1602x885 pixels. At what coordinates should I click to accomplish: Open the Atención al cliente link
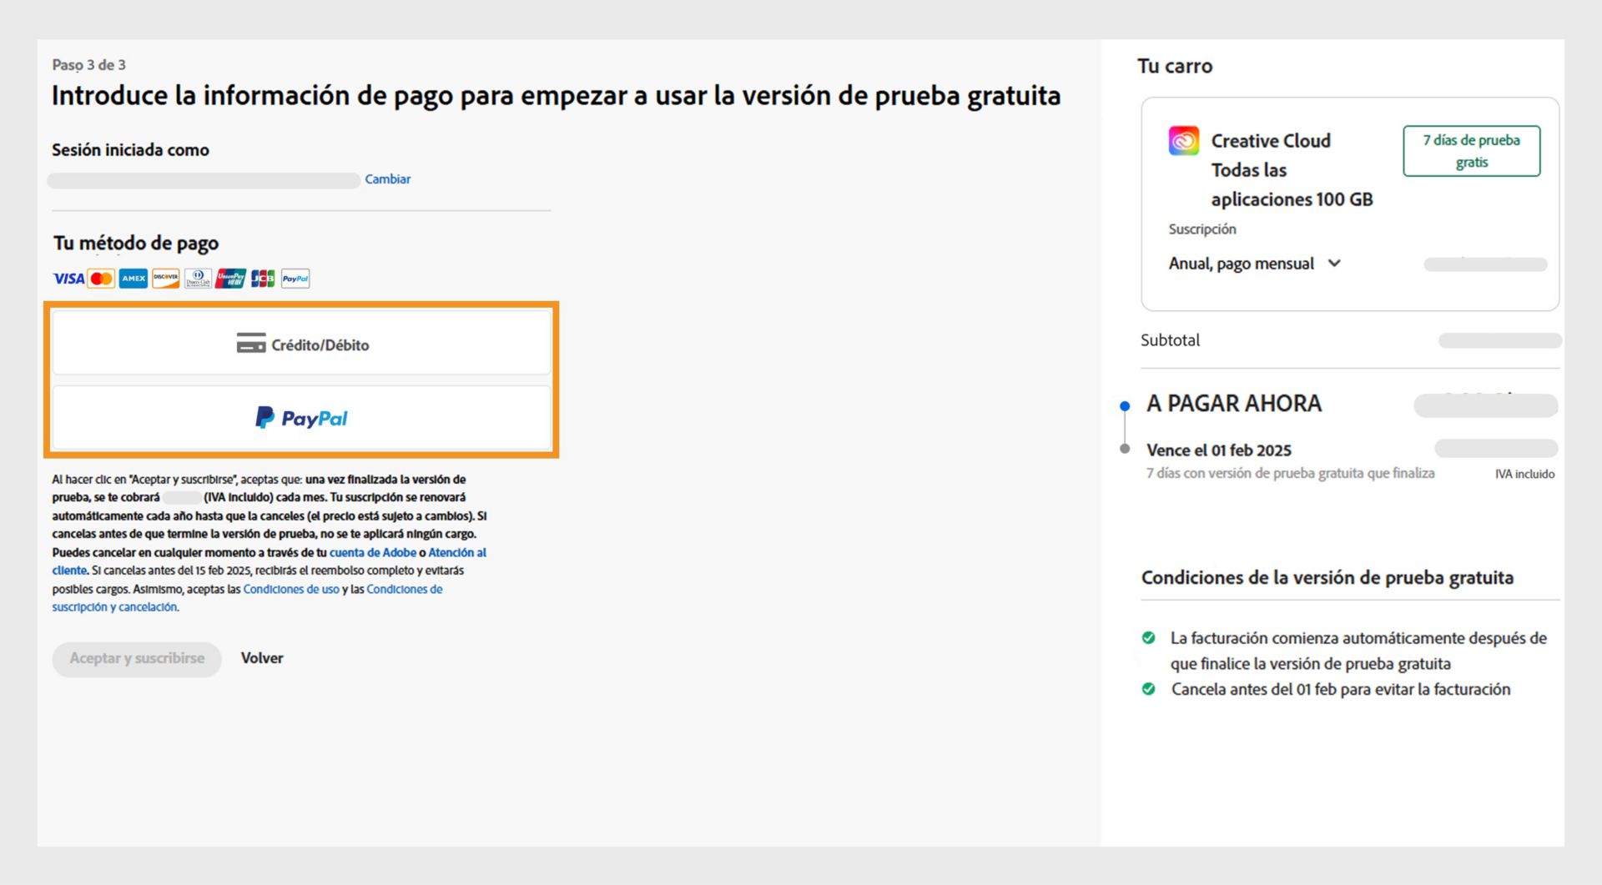tap(269, 561)
